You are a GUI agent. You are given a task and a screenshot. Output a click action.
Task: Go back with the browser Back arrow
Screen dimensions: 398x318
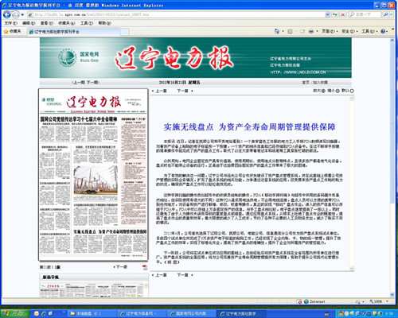tap(7, 14)
